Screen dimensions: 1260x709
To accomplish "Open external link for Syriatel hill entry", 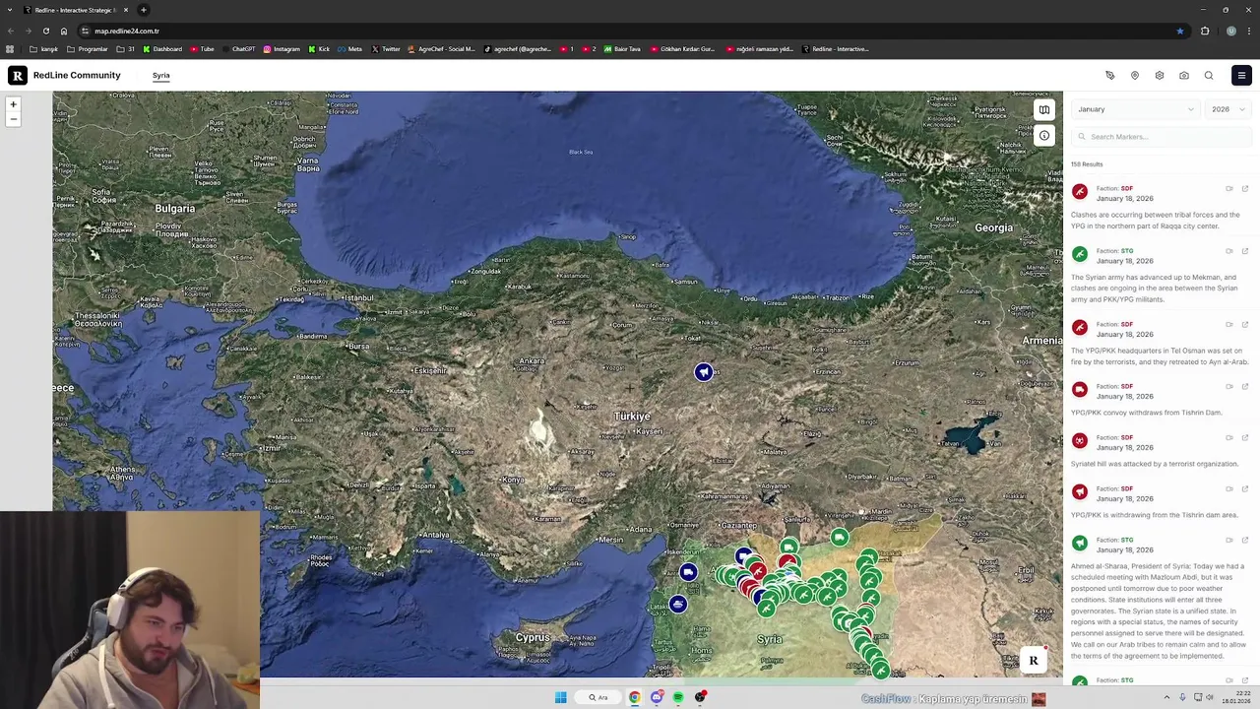I will [x=1244, y=437].
